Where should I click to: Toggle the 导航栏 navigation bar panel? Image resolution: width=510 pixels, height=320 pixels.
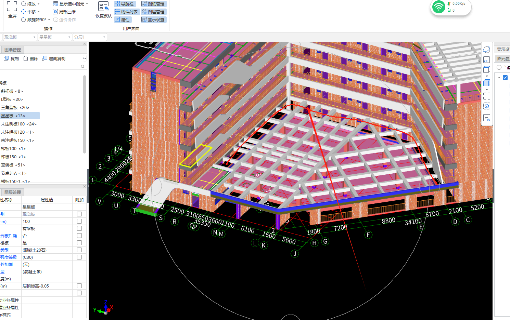[125, 4]
